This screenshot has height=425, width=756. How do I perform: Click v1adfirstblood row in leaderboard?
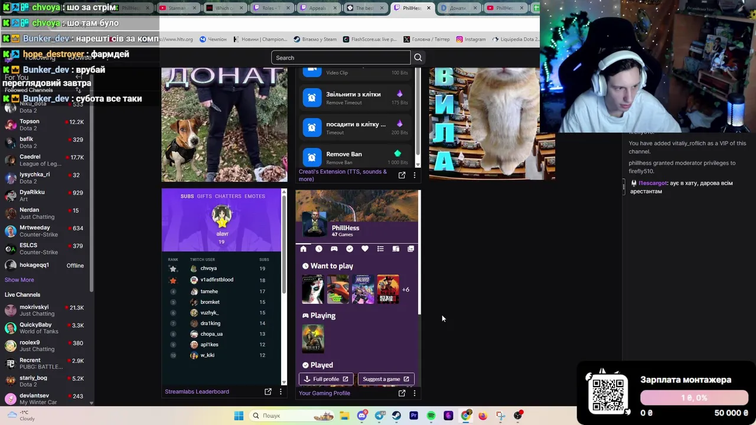223,280
